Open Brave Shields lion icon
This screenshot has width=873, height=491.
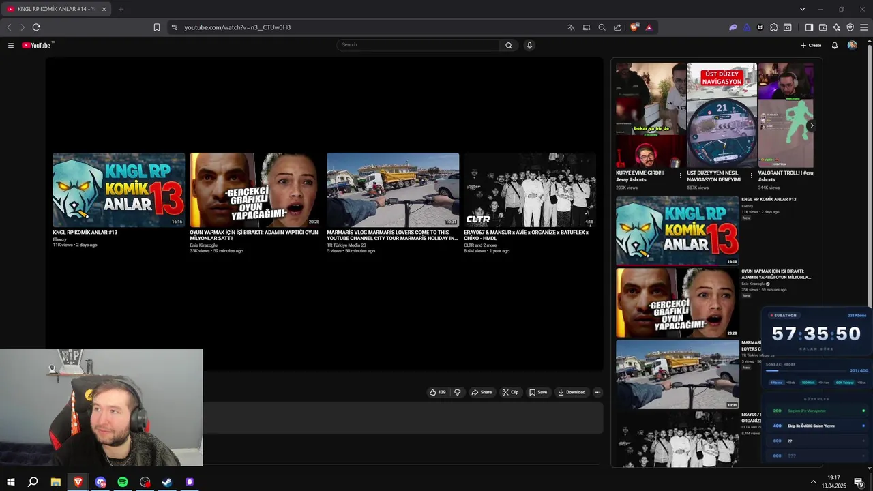634,27
